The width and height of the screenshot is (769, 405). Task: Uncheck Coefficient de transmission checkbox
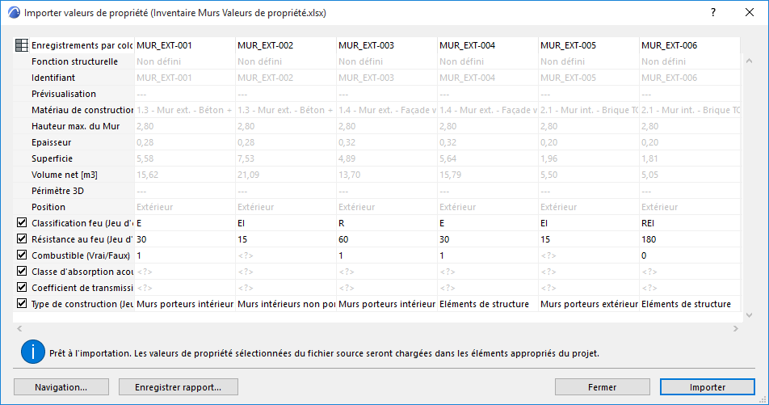(x=22, y=288)
